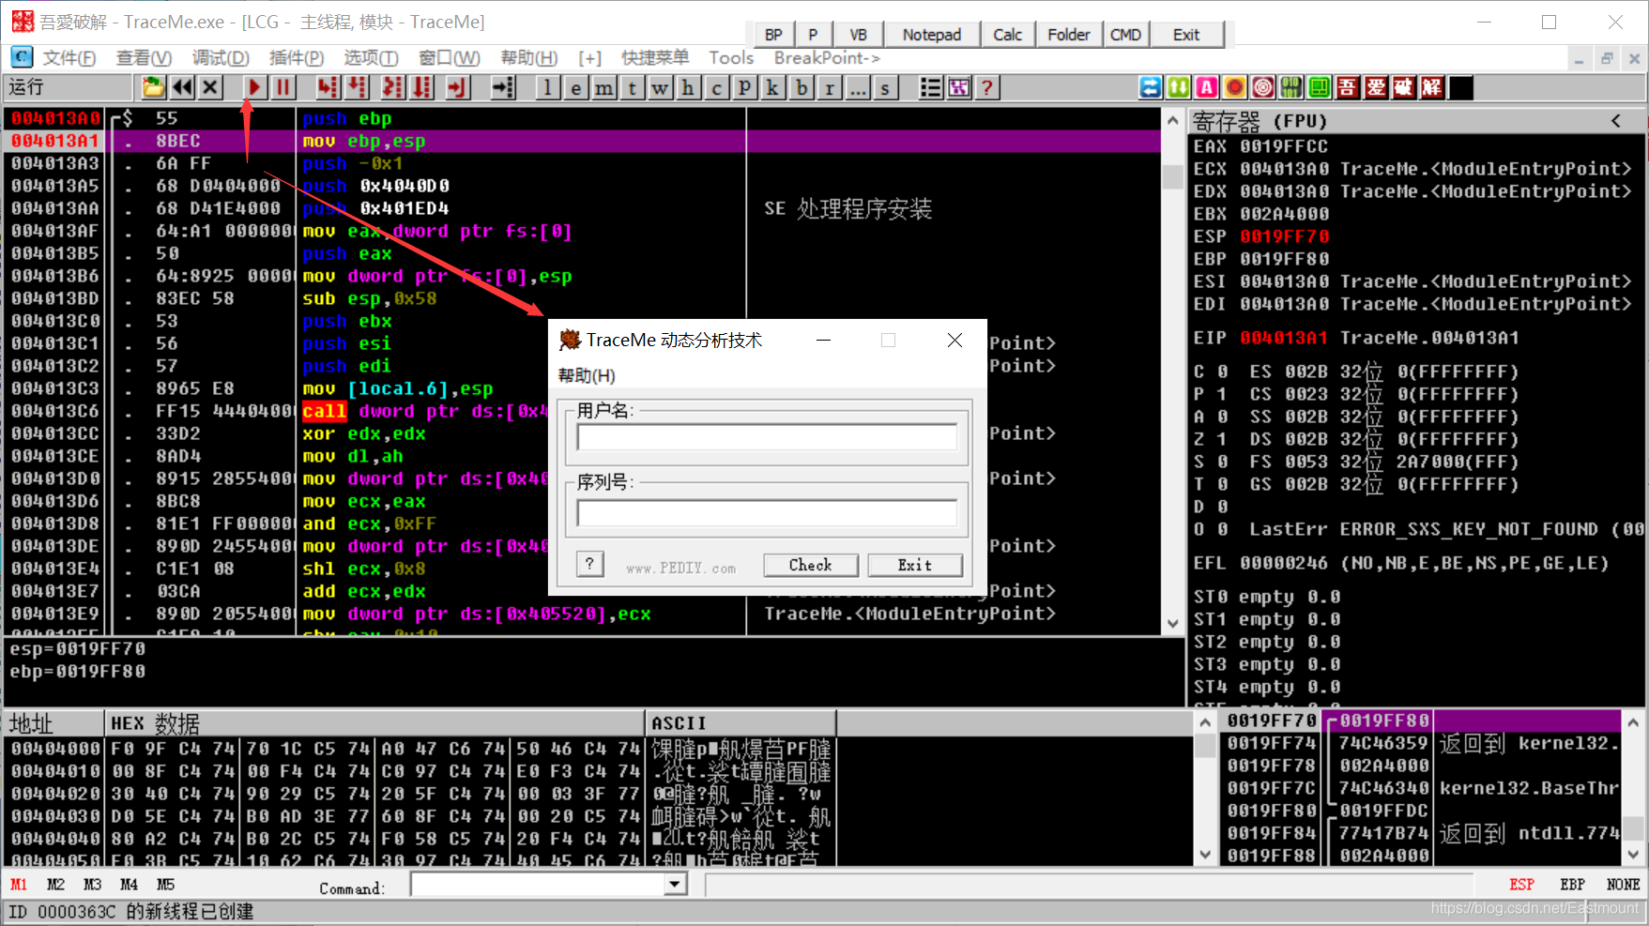Screen dimensions: 1649x926
Task: Click the list options toolbar icon
Action: [930, 87]
